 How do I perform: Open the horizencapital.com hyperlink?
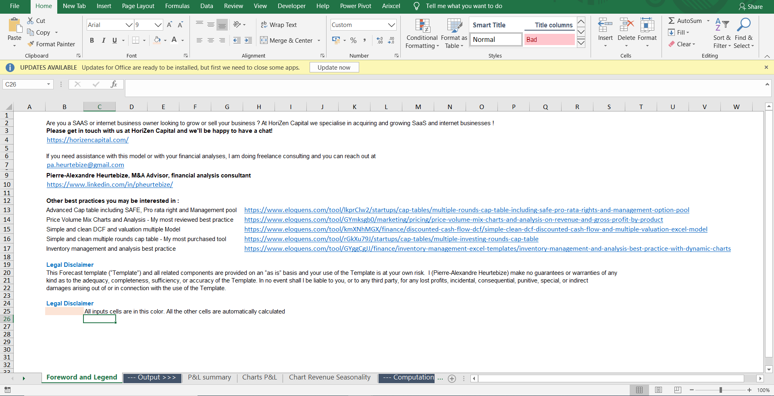point(87,140)
